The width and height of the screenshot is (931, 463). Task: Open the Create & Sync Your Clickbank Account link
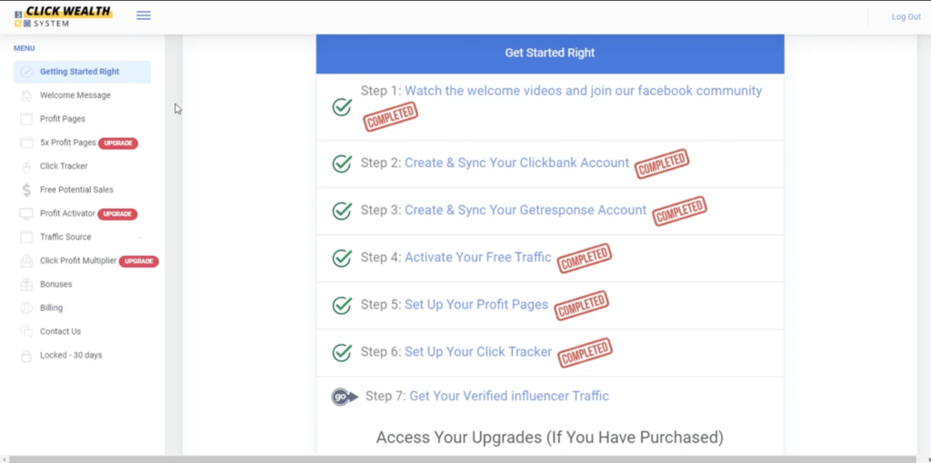coord(516,163)
